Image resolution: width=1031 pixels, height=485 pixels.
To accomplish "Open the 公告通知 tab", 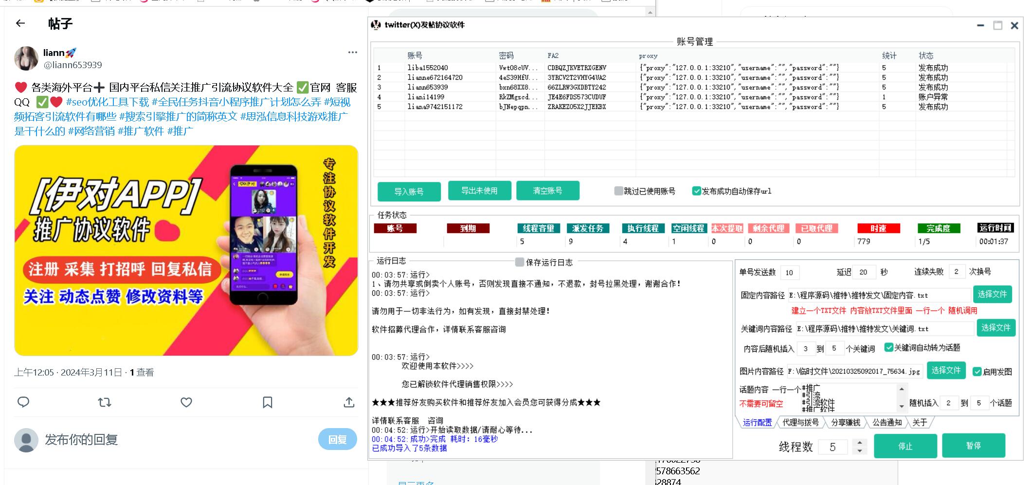I will (x=886, y=422).
